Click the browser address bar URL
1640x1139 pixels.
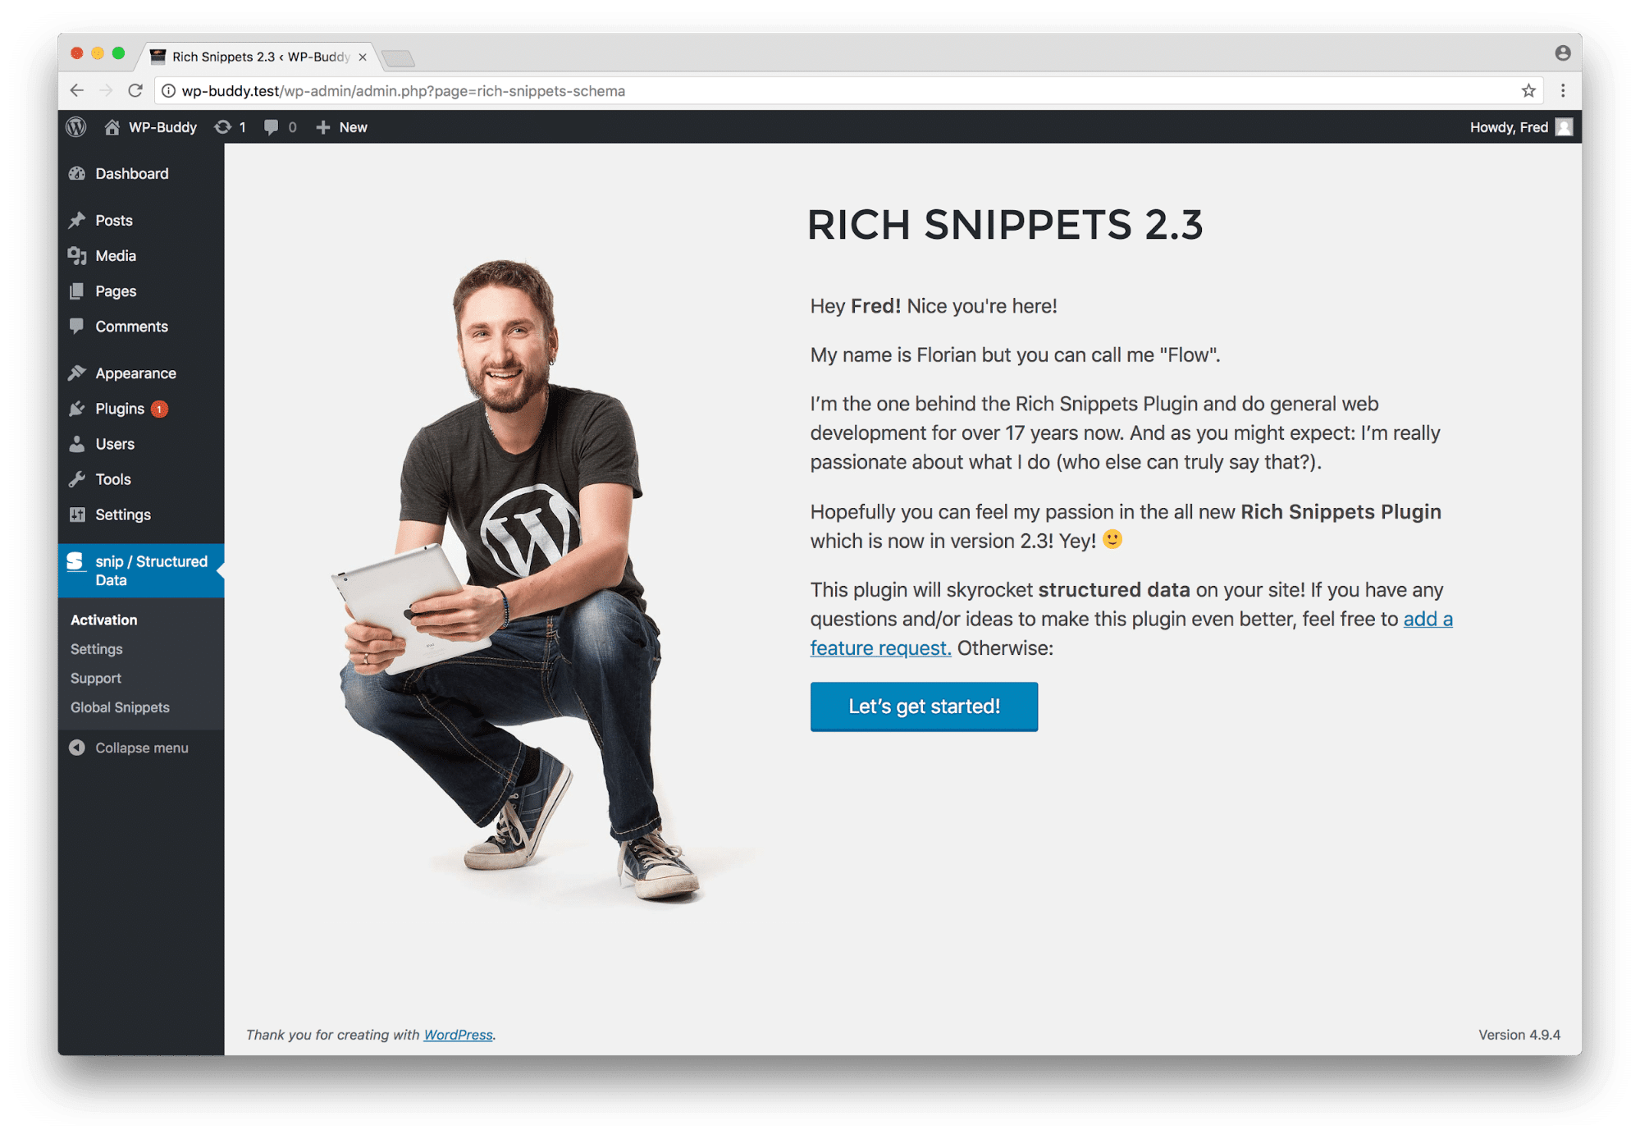403,91
